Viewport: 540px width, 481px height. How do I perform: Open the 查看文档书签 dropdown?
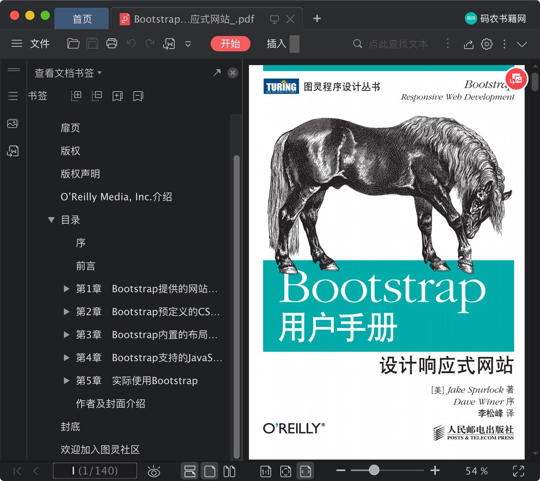click(68, 73)
